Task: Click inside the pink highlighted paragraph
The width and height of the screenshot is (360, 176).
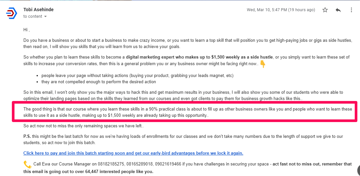Action: [x=184, y=112]
